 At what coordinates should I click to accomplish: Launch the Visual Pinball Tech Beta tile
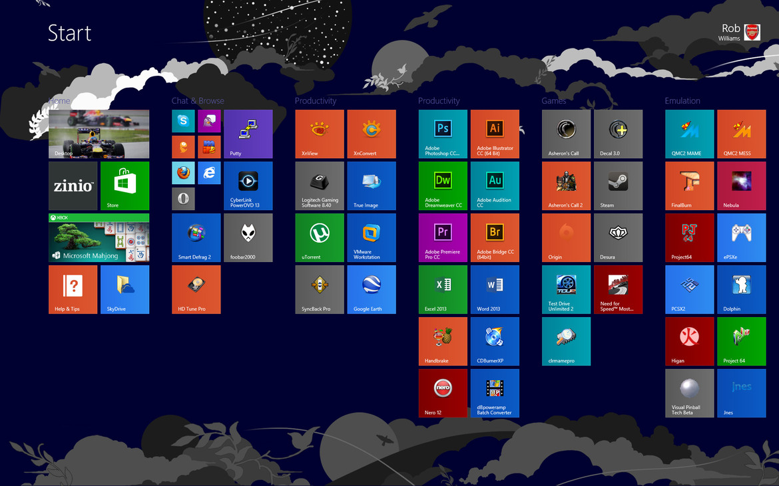[690, 394]
